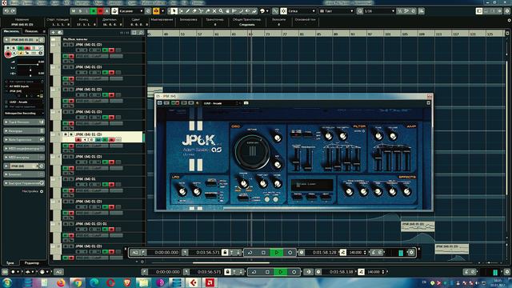512x288 pixels.
Task: Toggle global Mute M button
Action: point(74,11)
